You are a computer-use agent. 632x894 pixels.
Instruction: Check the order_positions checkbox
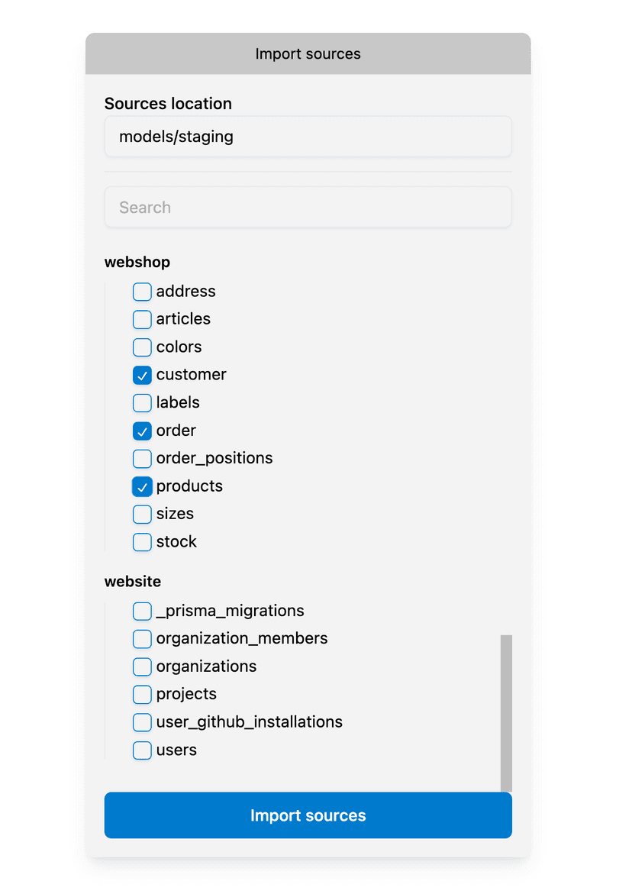pyautogui.click(x=142, y=459)
